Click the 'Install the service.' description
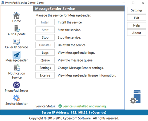Image resolution: width=148 pixels, height=121 pixels. [70, 22]
